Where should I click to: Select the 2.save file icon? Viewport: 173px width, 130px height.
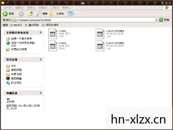coord(53,46)
